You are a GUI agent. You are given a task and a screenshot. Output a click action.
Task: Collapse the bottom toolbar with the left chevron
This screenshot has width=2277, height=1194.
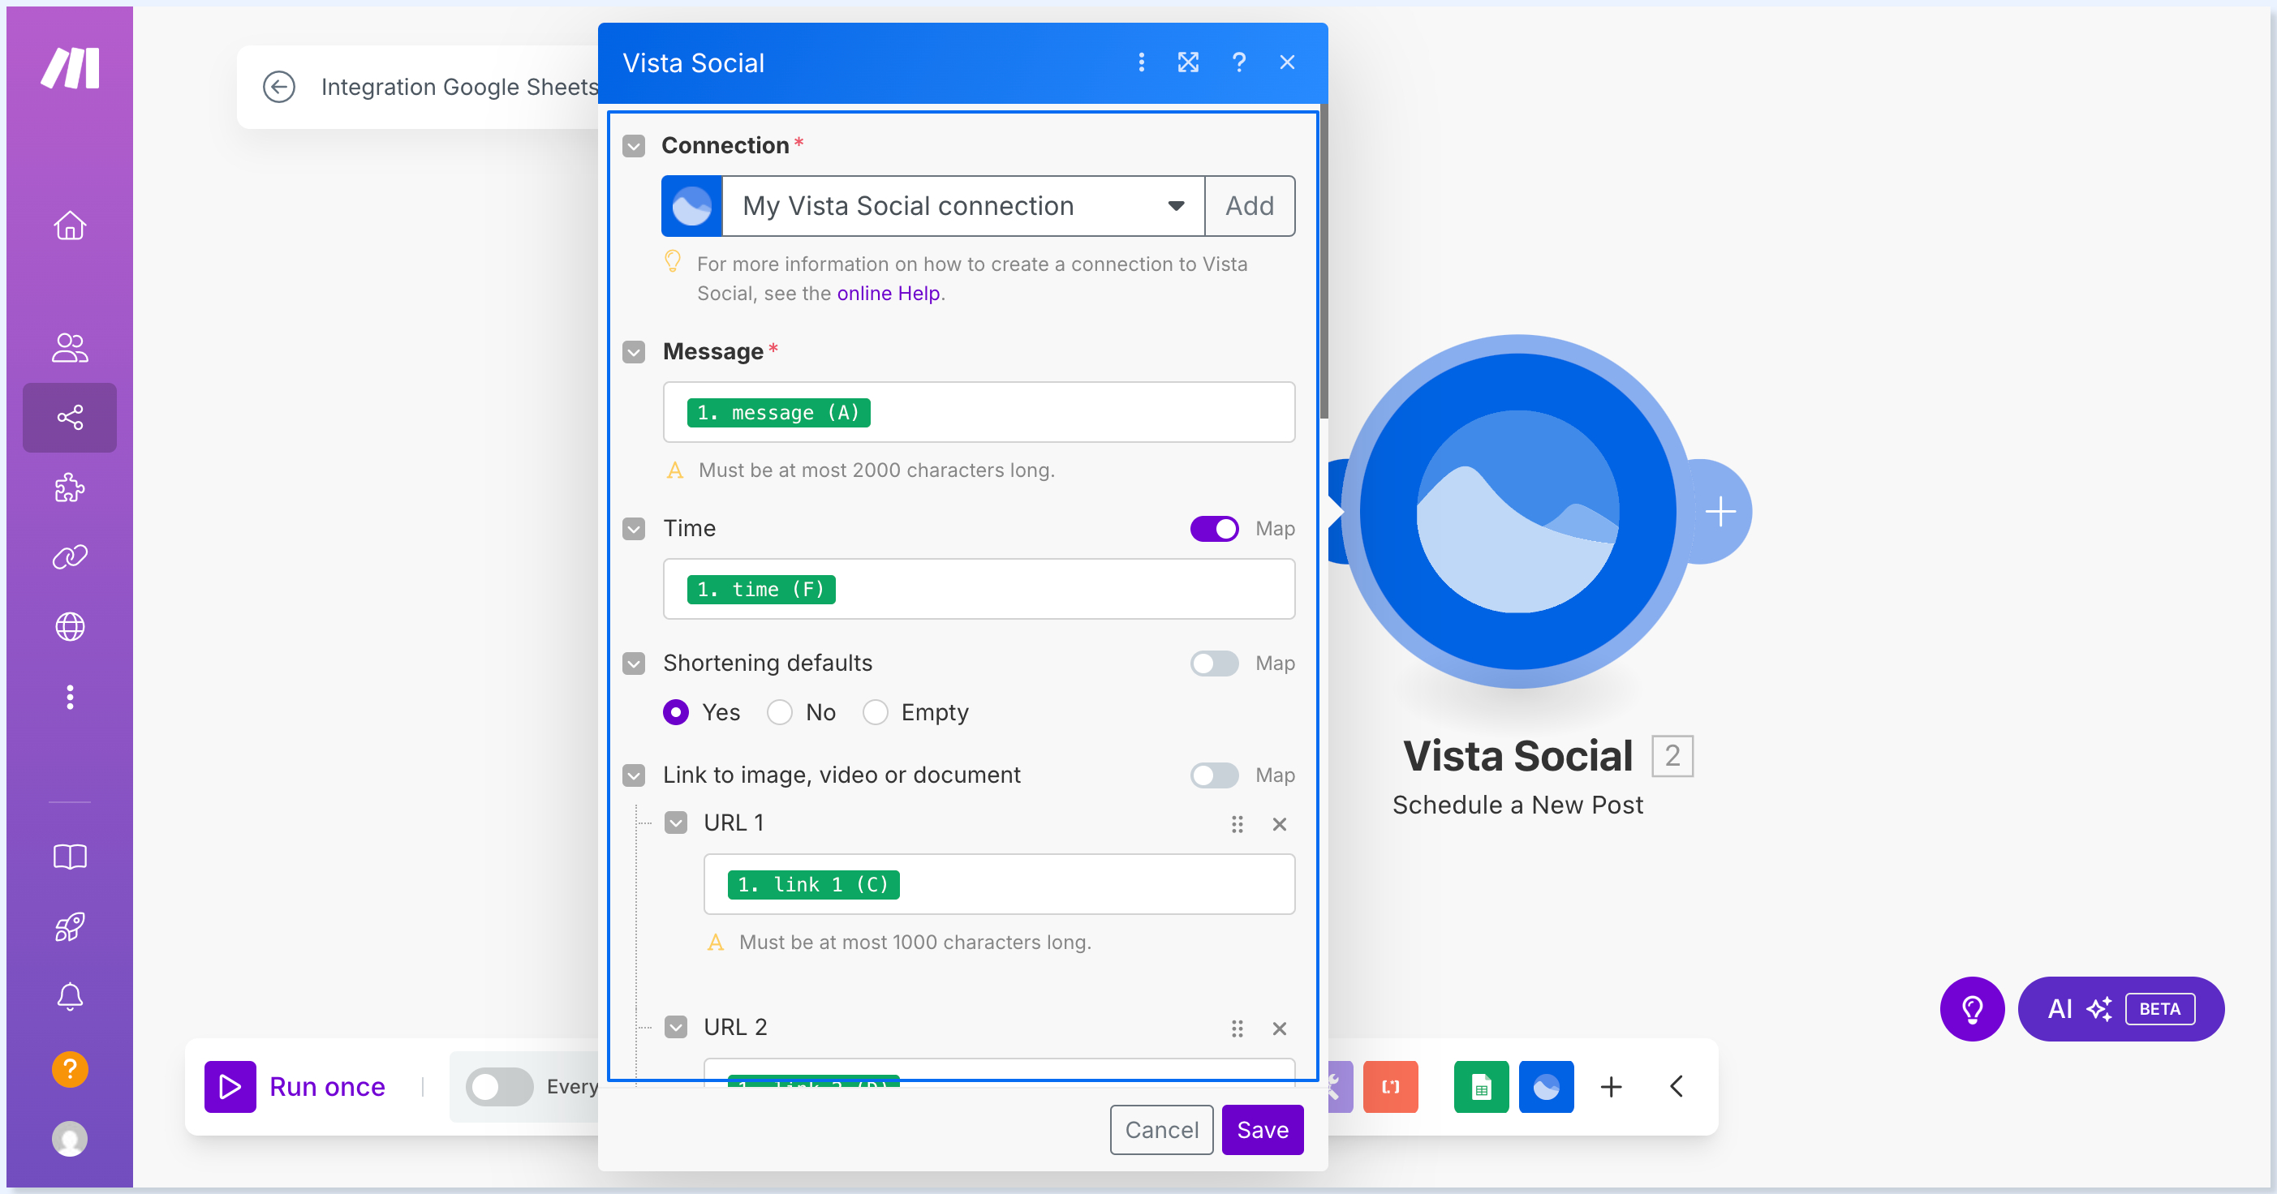[1677, 1086]
